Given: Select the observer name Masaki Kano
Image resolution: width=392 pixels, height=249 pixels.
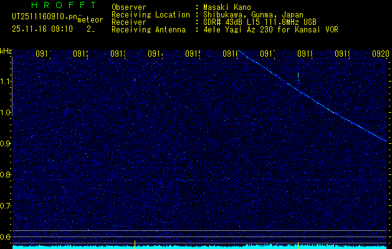Looking at the screenshot, I should pyautogui.click(x=227, y=7).
